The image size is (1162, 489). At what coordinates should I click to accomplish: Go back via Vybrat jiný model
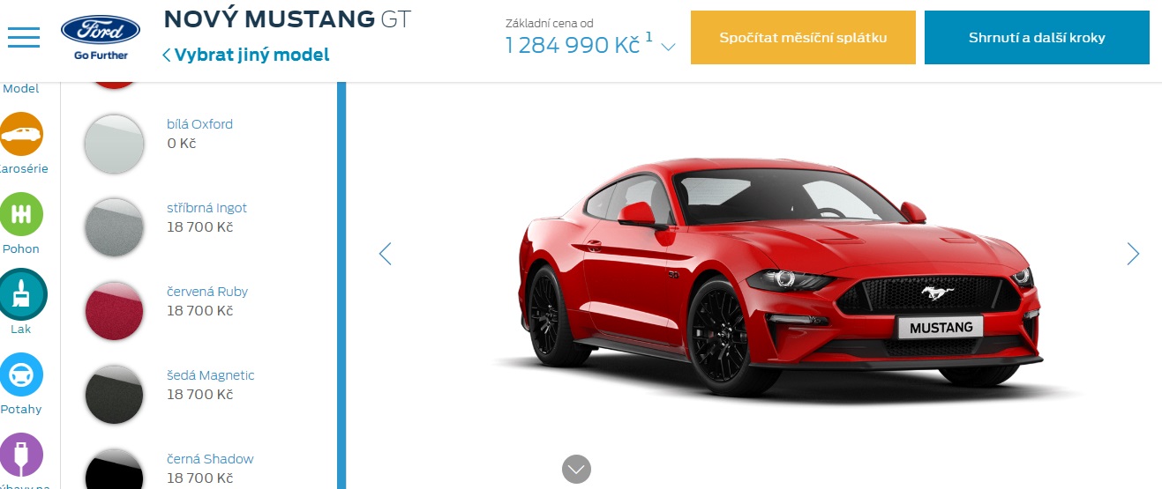(x=246, y=55)
